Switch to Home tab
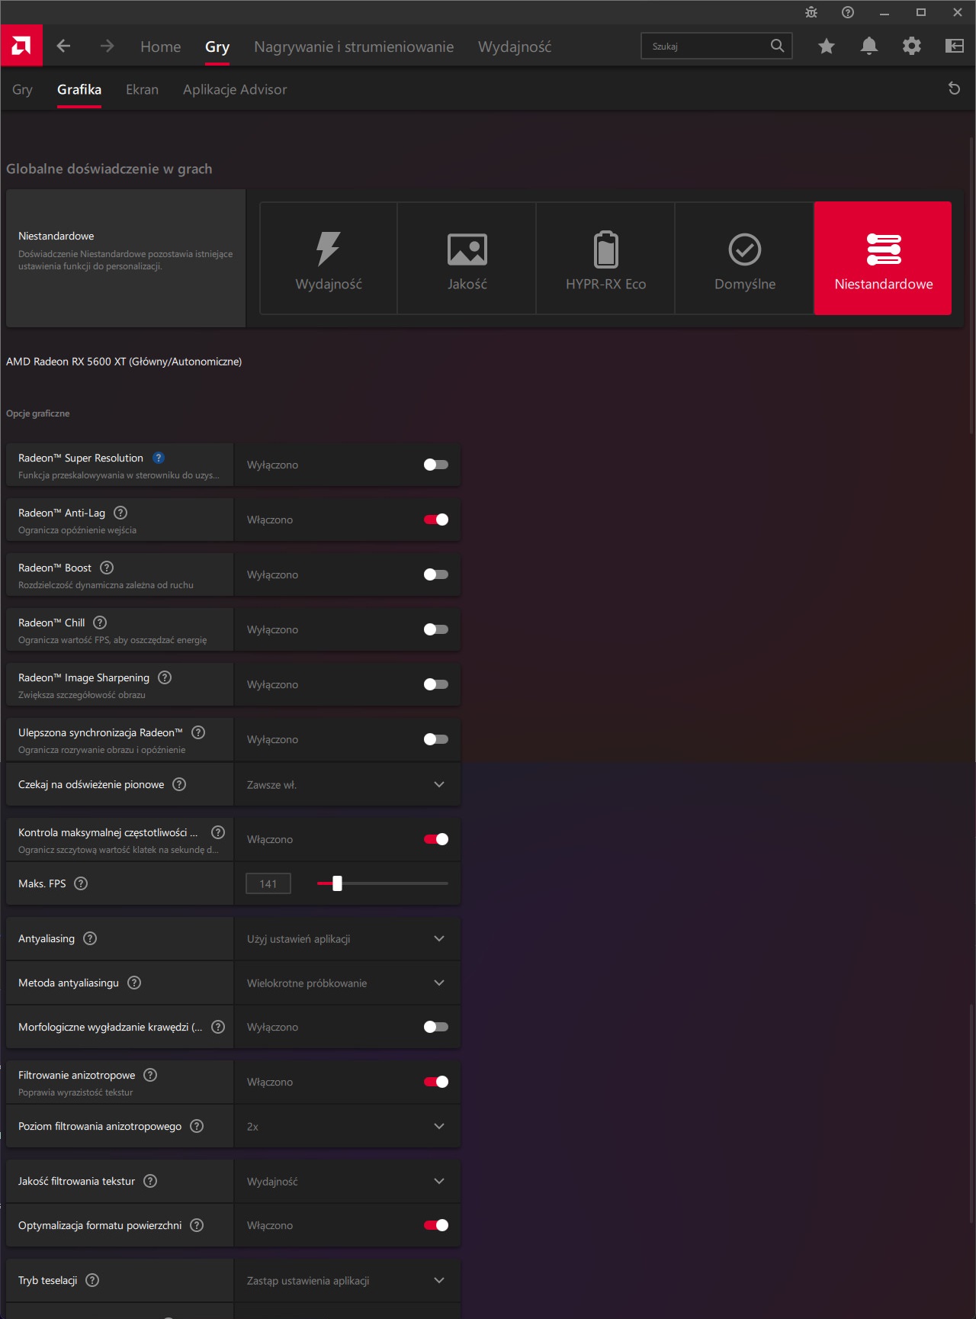 pos(161,47)
